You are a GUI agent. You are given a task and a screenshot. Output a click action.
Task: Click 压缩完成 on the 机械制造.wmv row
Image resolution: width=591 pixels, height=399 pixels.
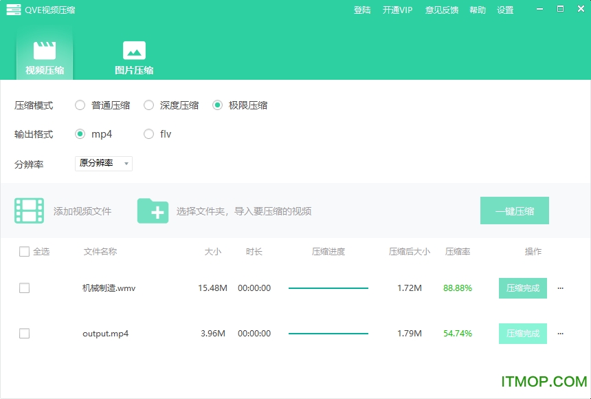click(522, 288)
